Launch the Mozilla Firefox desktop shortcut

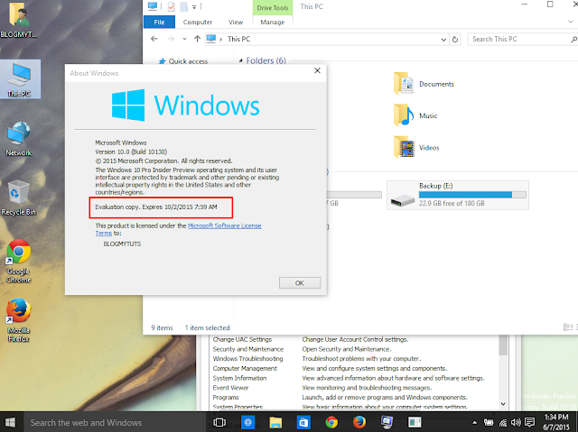coord(18,320)
